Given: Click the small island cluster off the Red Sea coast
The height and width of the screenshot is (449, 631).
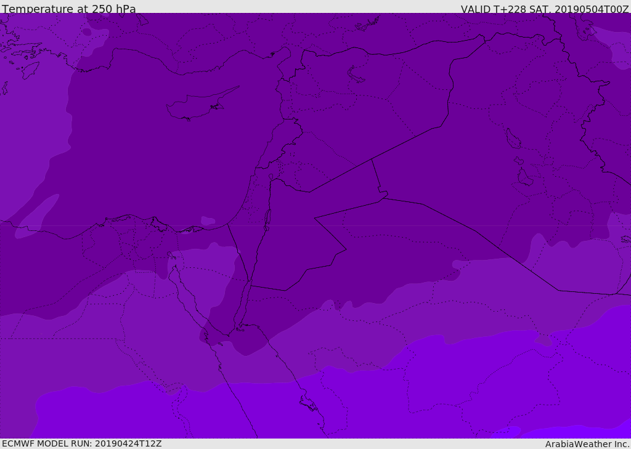Looking at the screenshot, I should point(308,403).
